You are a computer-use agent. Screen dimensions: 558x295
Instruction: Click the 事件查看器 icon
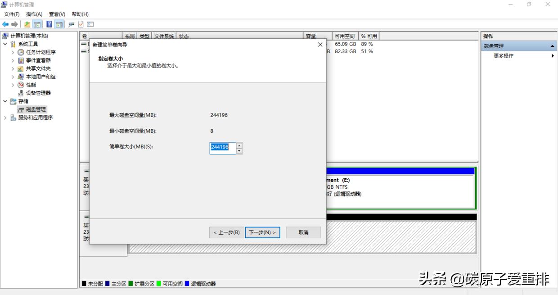coord(21,60)
